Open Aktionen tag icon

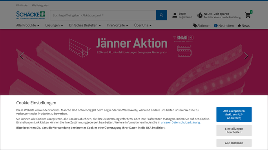(195, 25)
